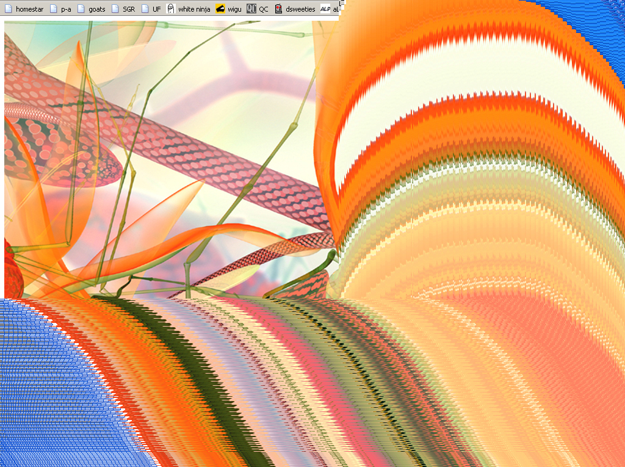This screenshot has width=625, height=467.
Task: Open the SGR bookmark text
Action: click(x=128, y=9)
